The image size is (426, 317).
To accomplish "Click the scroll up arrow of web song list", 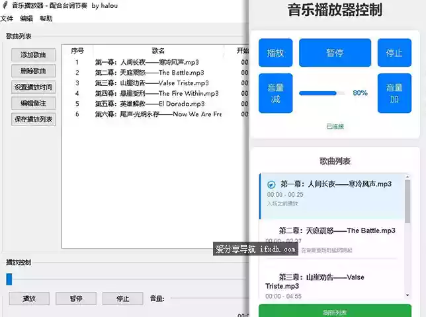I will 407,176.
